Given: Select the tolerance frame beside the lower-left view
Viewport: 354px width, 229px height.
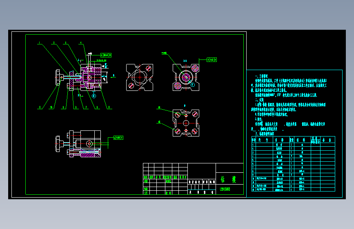Looking at the screenshot, I should coord(118,137).
